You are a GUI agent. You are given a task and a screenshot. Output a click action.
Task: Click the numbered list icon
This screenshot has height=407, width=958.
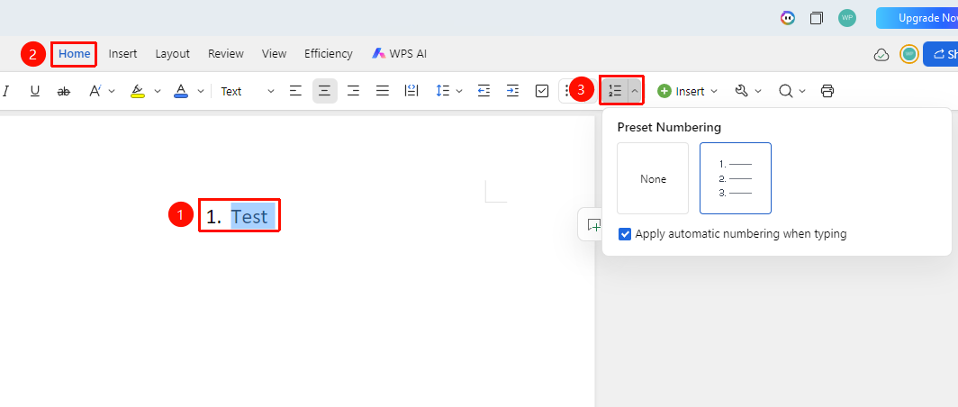click(x=615, y=91)
